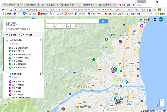Select the 羅東 林場肉羹 list item
167x112 pixels.
point(16,95)
